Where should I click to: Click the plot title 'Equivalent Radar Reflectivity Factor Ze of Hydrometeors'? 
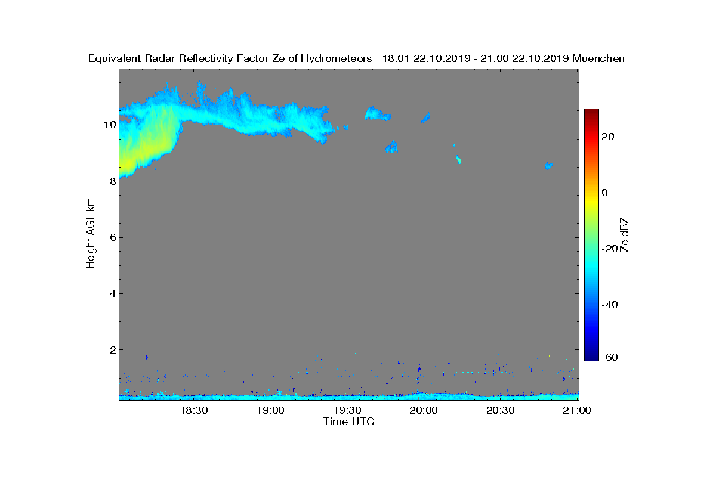(230, 58)
